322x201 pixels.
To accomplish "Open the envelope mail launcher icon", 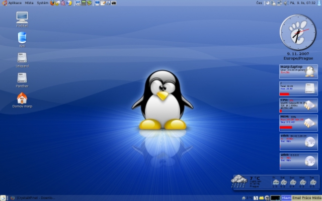I will click(58, 3).
